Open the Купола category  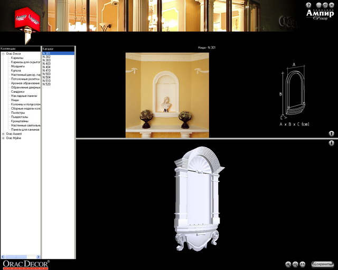[x=16, y=71]
